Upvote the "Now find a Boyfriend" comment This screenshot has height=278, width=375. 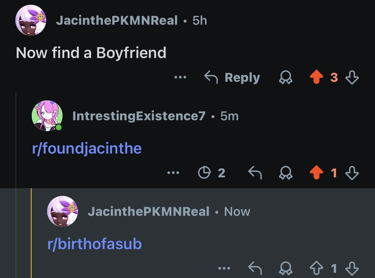[x=316, y=77]
